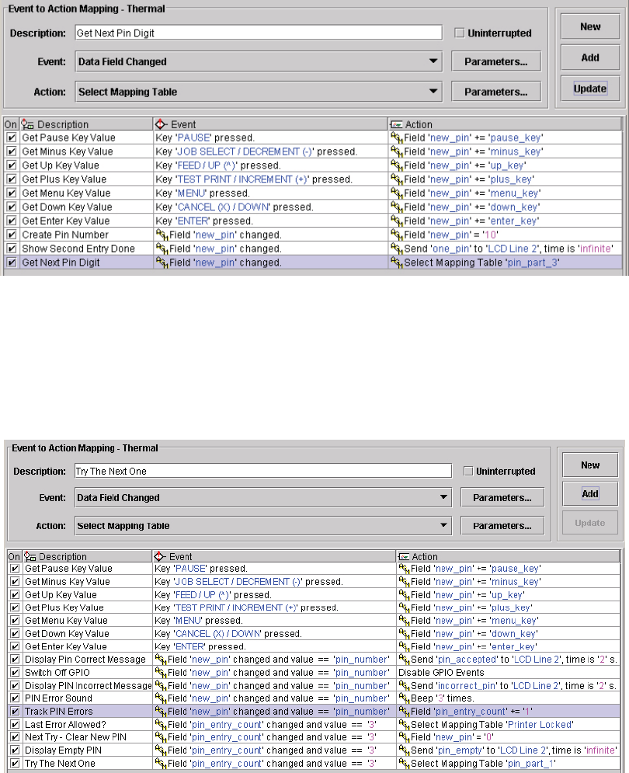
Task: Click event field icon in Create Pin Number row
Action: click(162, 235)
